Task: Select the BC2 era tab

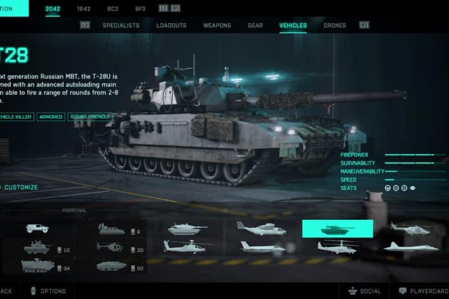Action: [113, 9]
